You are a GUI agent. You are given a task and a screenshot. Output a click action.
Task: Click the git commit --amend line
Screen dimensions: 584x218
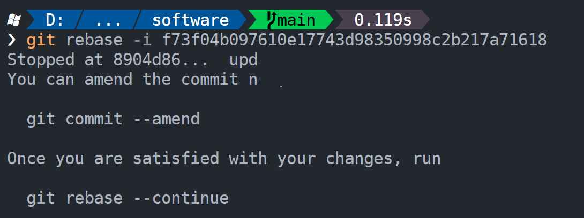coord(113,119)
